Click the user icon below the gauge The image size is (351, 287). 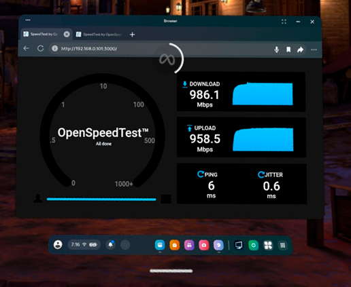pos(37,198)
